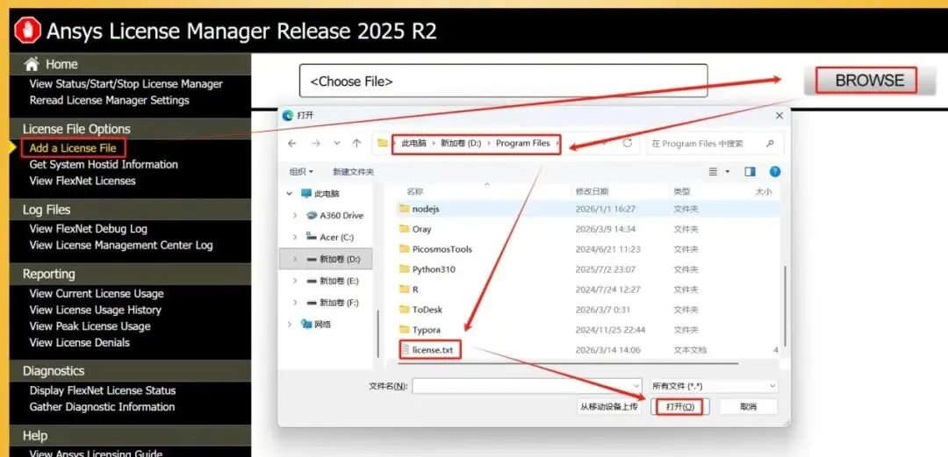Click the 取消 cancel button
This screenshot has width=948, height=457.
click(x=749, y=407)
